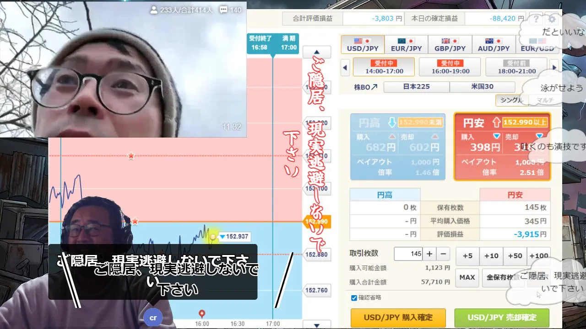Click the star on the 152.990 line

[135, 221]
